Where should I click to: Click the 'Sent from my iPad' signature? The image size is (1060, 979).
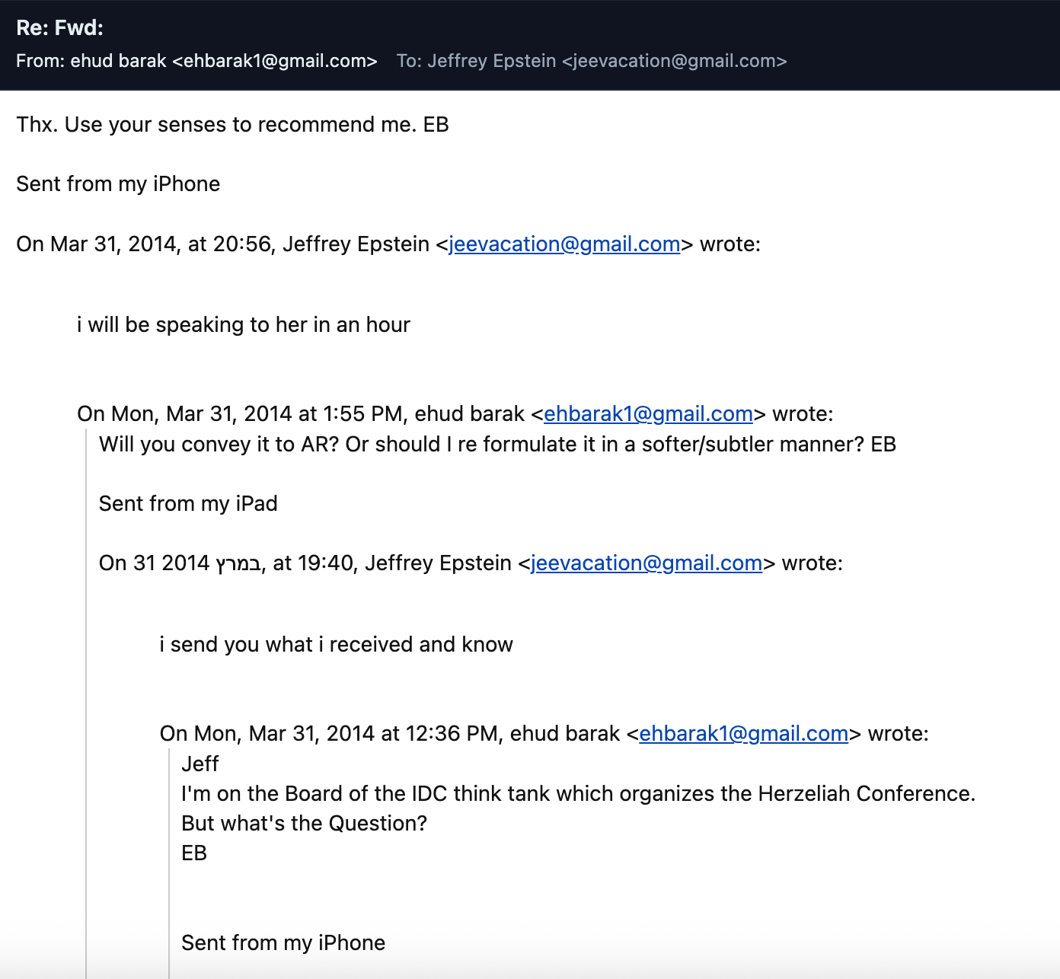point(188,503)
